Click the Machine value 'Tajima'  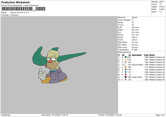(x=134, y=17)
